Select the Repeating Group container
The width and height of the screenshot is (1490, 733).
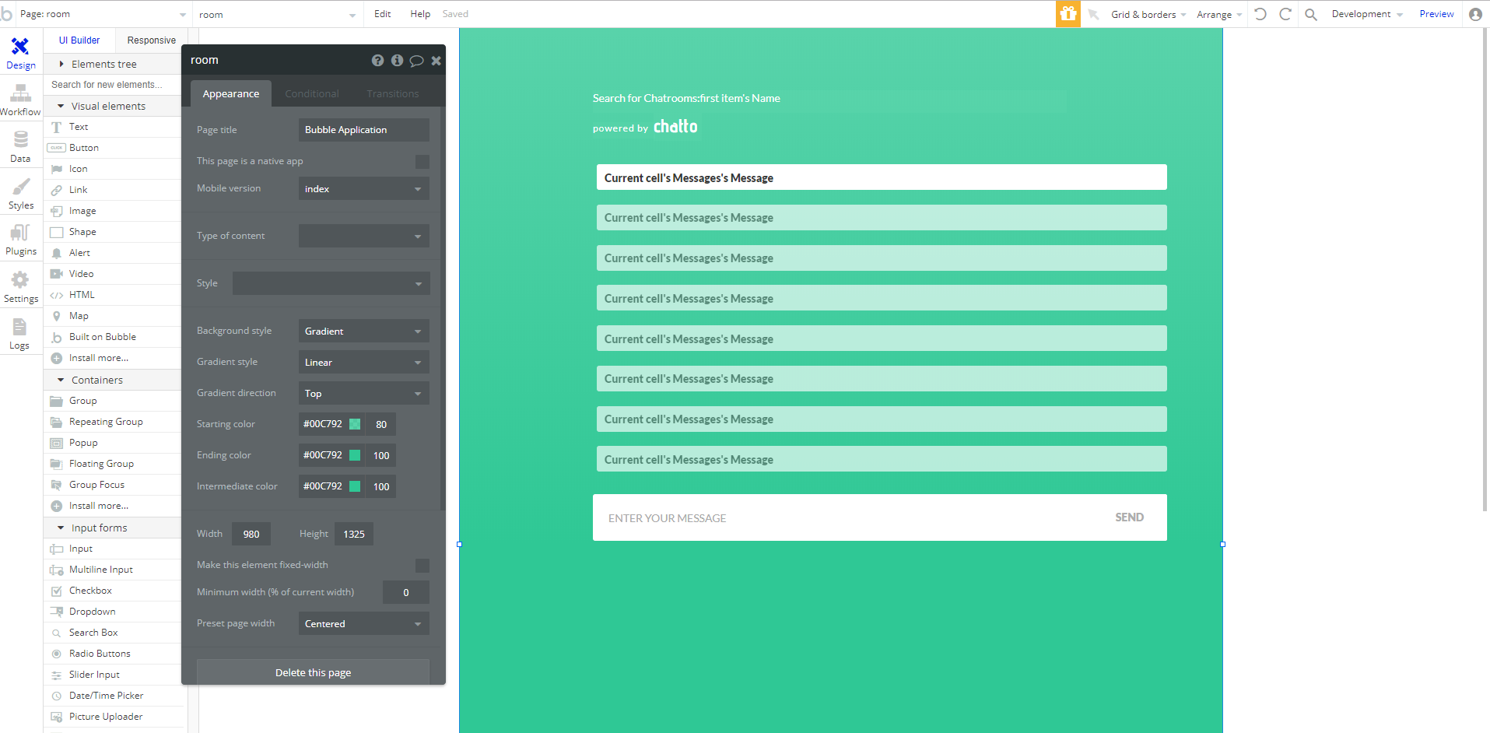[x=114, y=422]
